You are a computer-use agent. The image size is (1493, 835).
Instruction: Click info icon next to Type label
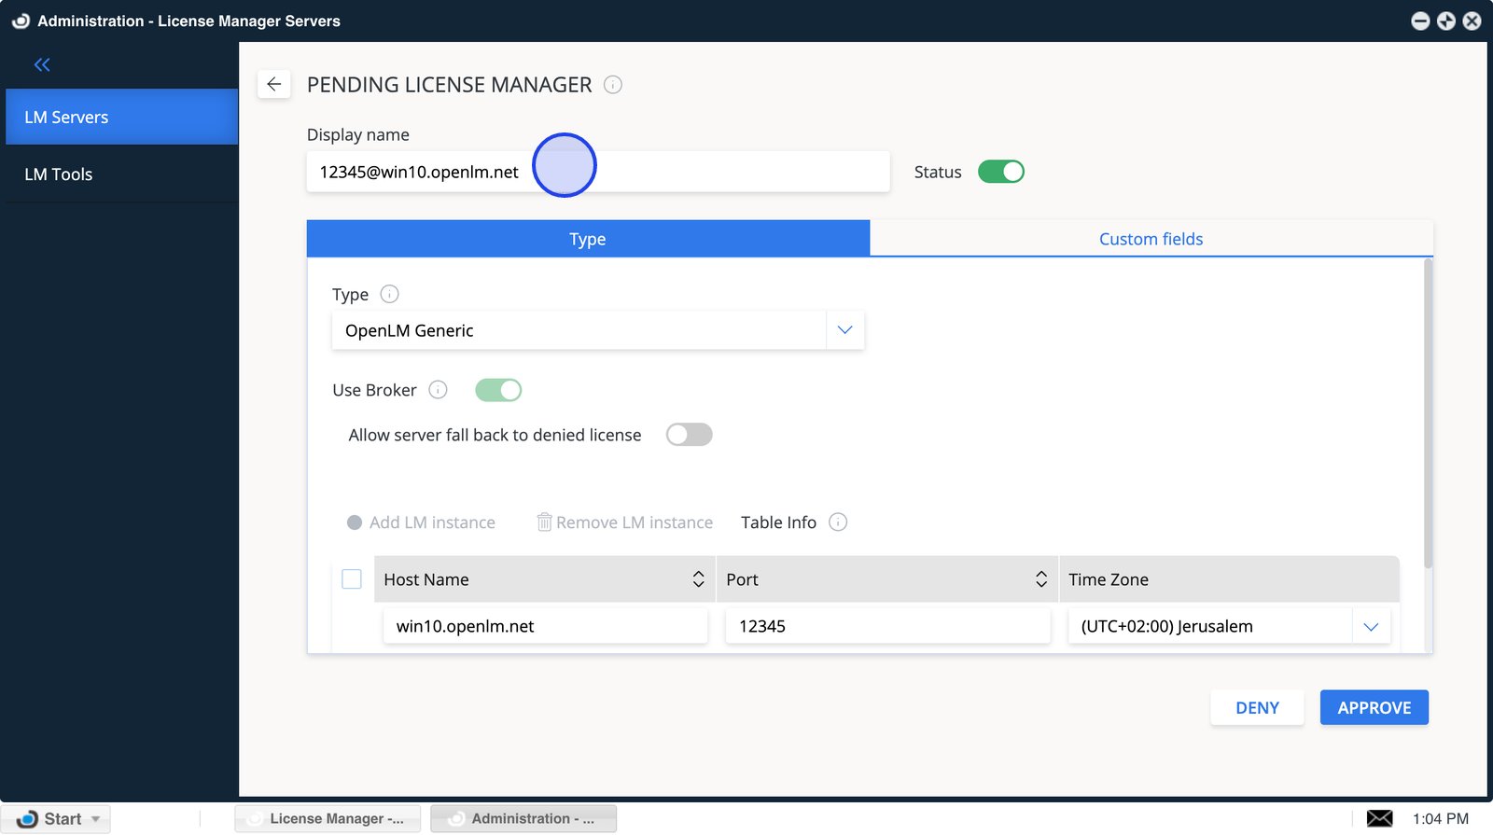click(x=390, y=294)
